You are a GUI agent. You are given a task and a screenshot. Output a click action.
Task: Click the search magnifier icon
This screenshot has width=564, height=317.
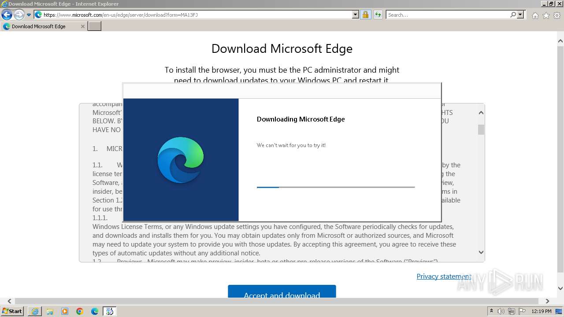[x=513, y=15]
